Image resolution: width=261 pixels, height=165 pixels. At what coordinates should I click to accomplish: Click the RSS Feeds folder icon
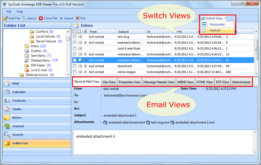point(26,65)
